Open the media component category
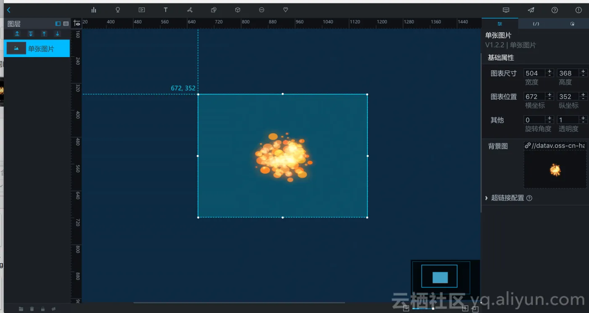The image size is (589, 313). click(x=142, y=10)
